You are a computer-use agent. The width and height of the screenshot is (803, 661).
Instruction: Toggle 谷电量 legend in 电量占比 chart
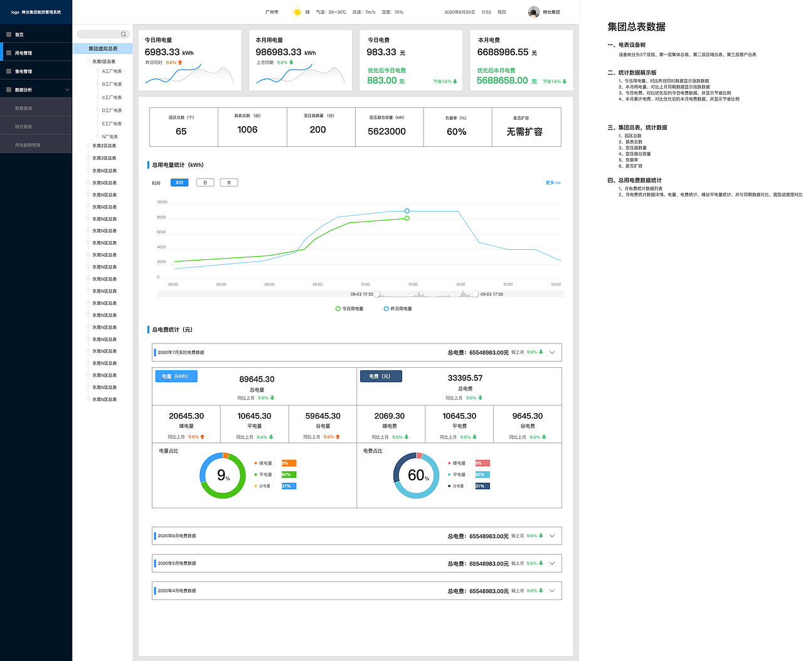point(263,486)
